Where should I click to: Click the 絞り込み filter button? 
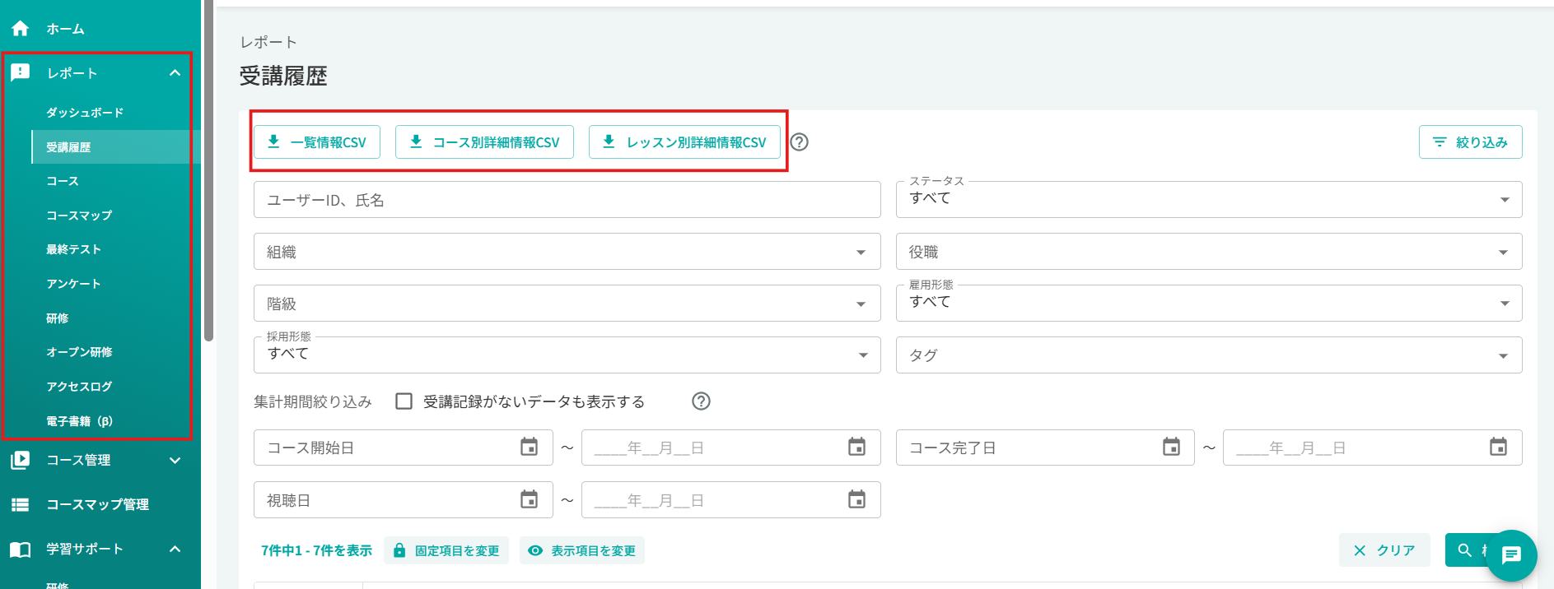[x=1471, y=142]
